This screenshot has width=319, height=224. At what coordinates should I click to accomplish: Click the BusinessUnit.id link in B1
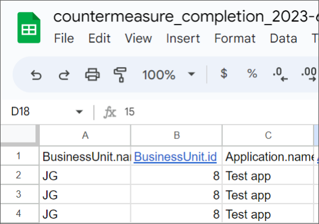(x=175, y=157)
